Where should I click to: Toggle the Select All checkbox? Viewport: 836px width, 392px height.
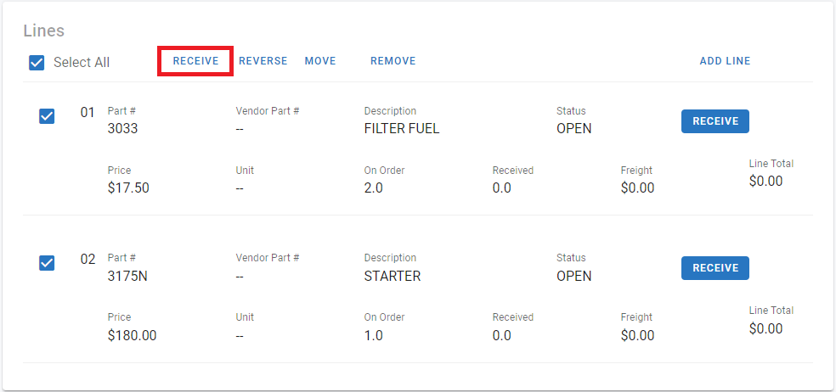[x=37, y=62]
